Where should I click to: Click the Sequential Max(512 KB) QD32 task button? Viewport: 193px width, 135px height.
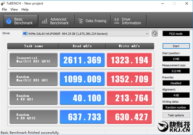tap(33, 60)
